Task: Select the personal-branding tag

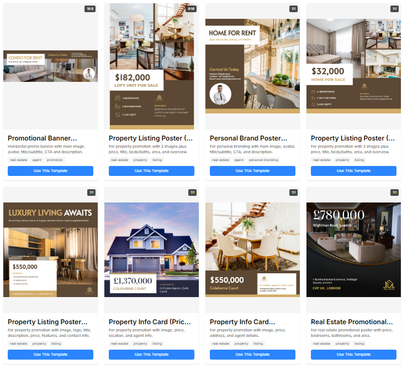Action: [263, 160]
